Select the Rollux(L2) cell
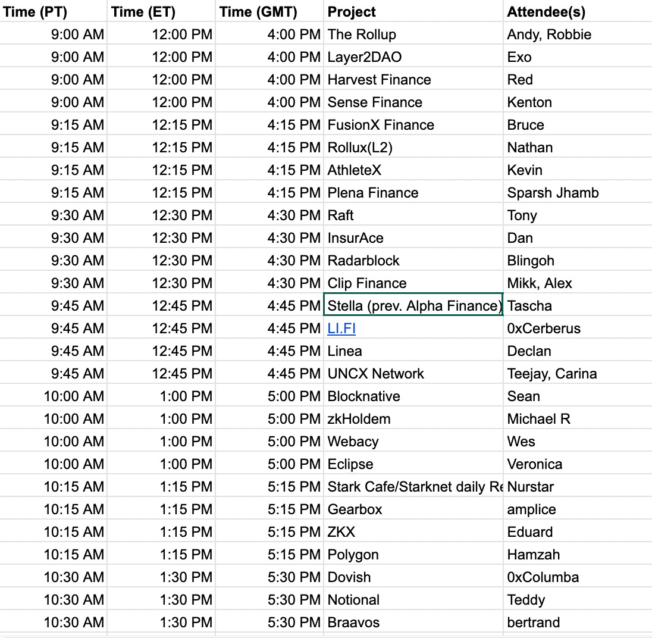The image size is (652, 638). 413,147
